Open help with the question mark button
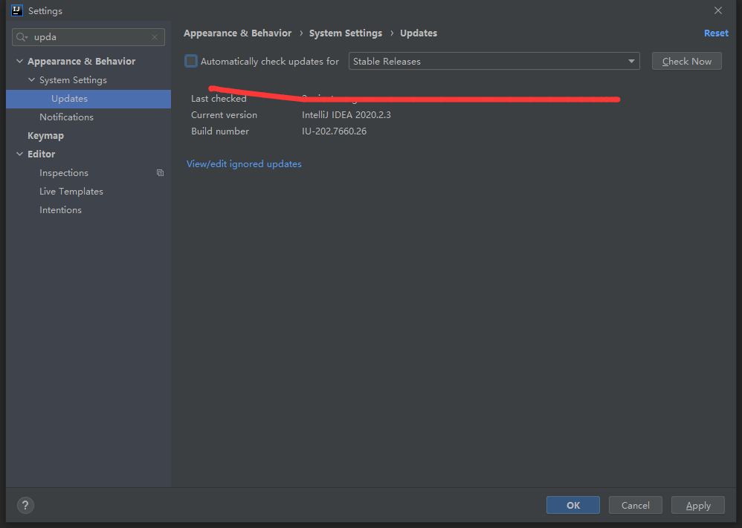Image resolution: width=742 pixels, height=528 pixels. click(25, 505)
